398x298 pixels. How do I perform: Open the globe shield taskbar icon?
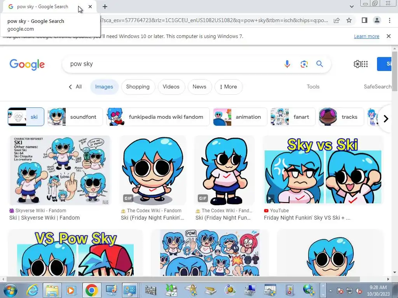tap(309, 290)
